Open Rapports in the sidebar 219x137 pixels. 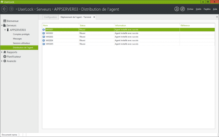12,52
